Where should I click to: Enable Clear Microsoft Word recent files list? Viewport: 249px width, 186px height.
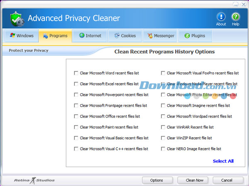click(x=76, y=73)
